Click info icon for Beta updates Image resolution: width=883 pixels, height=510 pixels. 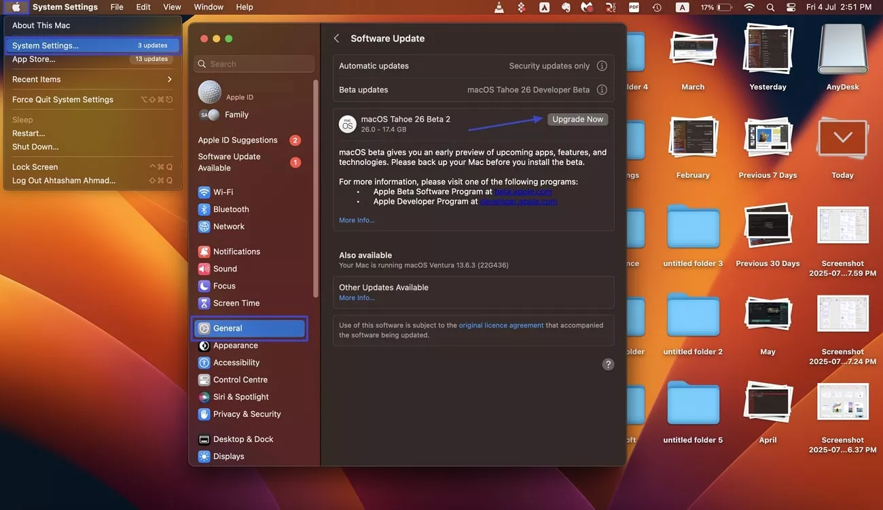(602, 90)
